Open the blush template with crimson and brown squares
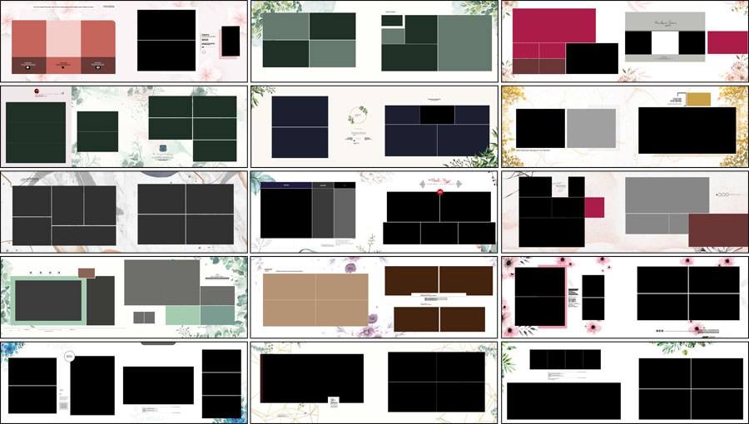Screen dimensions: 749x424 click(625, 212)
